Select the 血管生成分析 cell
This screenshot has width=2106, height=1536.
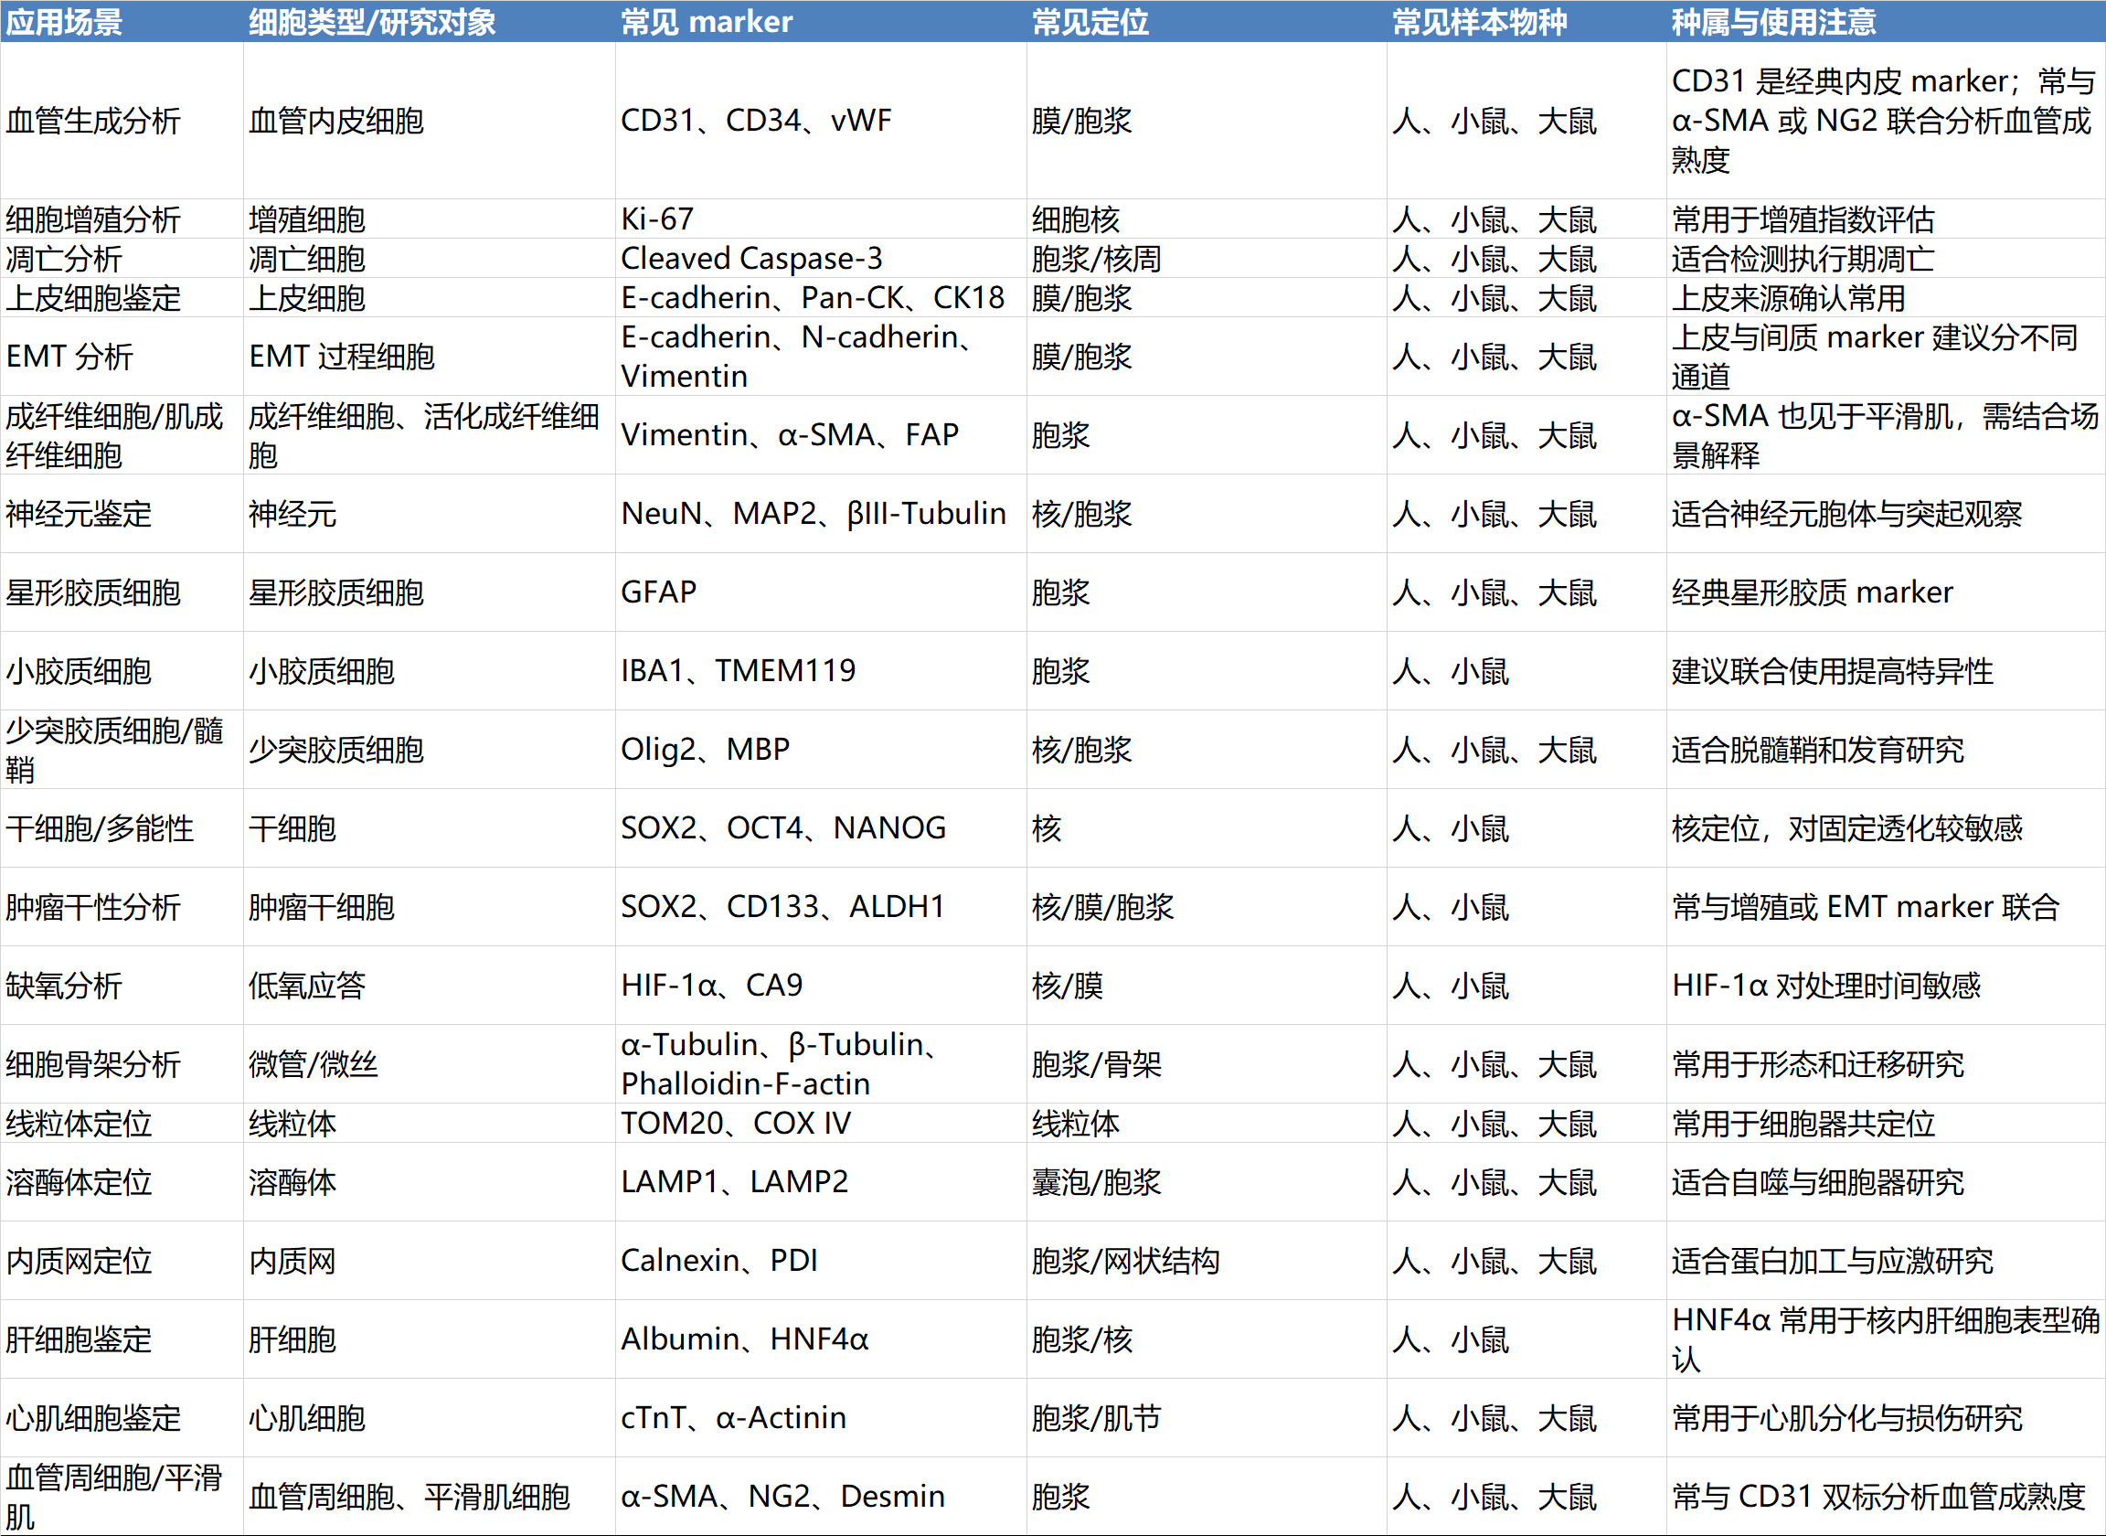click(93, 121)
